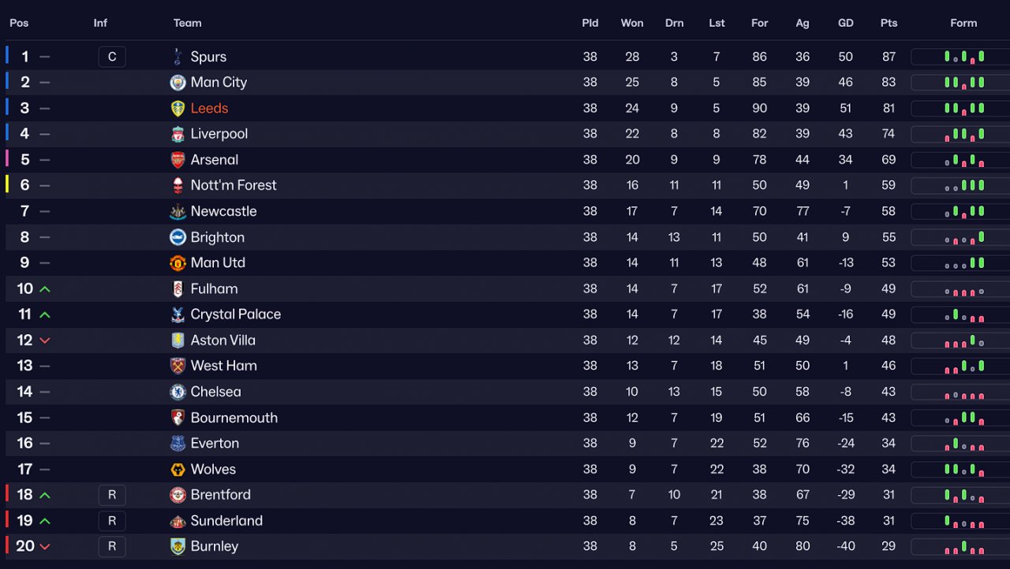The height and width of the screenshot is (569, 1010).
Task: Click the Arsenal club badge
Action: [x=178, y=160]
